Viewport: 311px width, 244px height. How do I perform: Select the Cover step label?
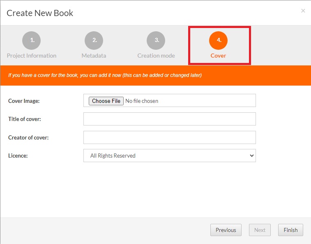coord(218,56)
